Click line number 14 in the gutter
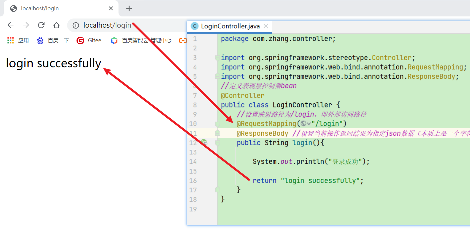The image size is (470, 239). [x=193, y=161]
